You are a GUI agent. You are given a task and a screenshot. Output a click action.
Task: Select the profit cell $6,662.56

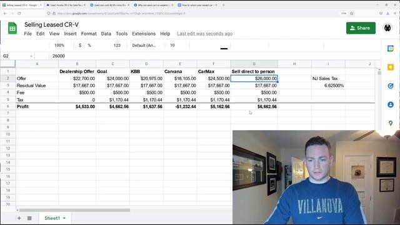[254, 107]
